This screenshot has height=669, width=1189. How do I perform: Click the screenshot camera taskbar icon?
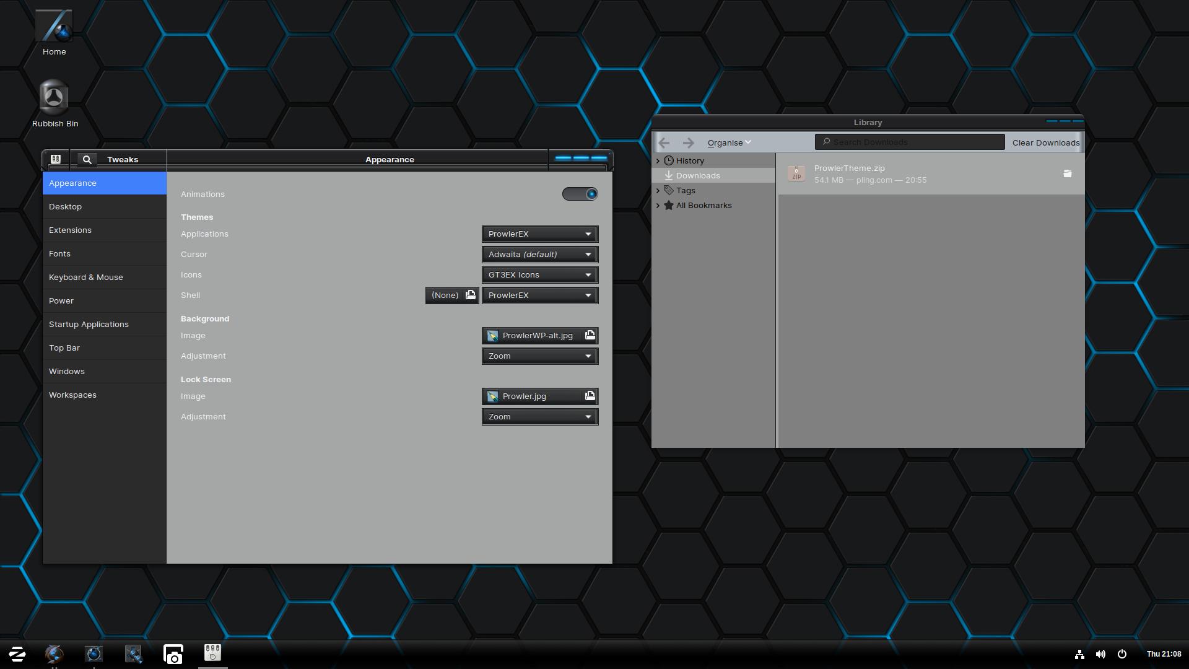click(173, 654)
